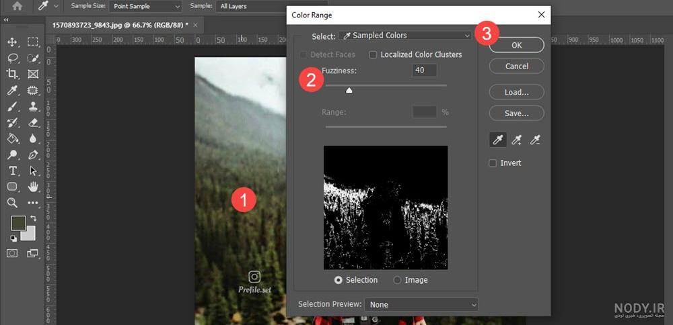Switch to the 1570893723_9843.jpg document tab
673x325 pixels.
[120, 26]
